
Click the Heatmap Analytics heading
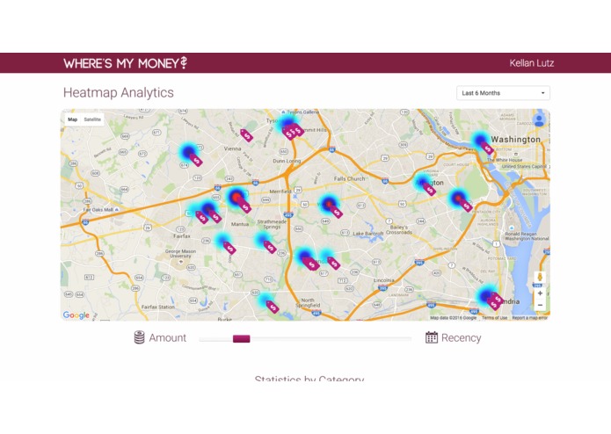coord(119,92)
